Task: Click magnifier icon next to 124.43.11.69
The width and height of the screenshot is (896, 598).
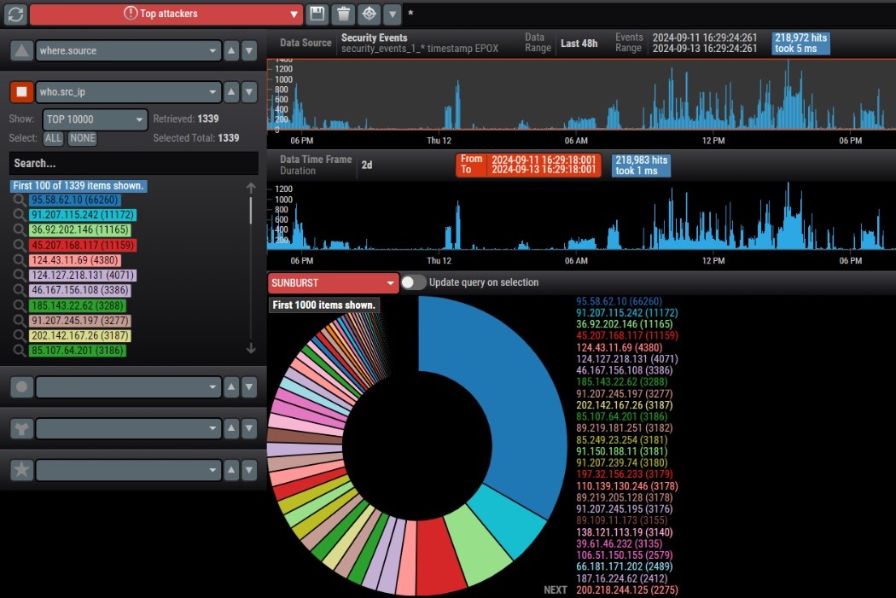Action: pos(20,260)
